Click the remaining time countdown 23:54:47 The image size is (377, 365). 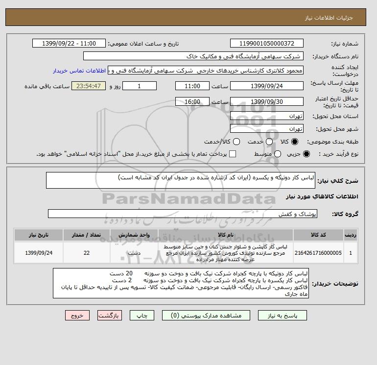tap(89, 86)
